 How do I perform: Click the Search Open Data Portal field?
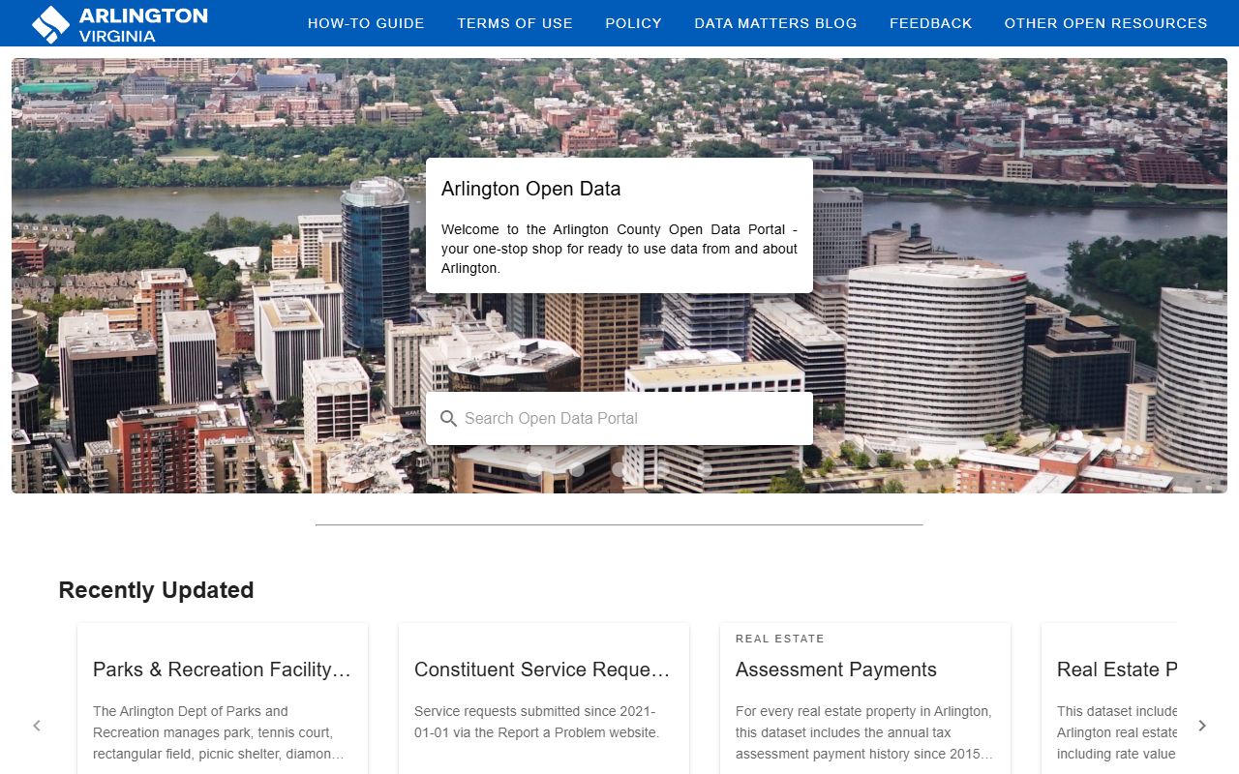tap(619, 418)
